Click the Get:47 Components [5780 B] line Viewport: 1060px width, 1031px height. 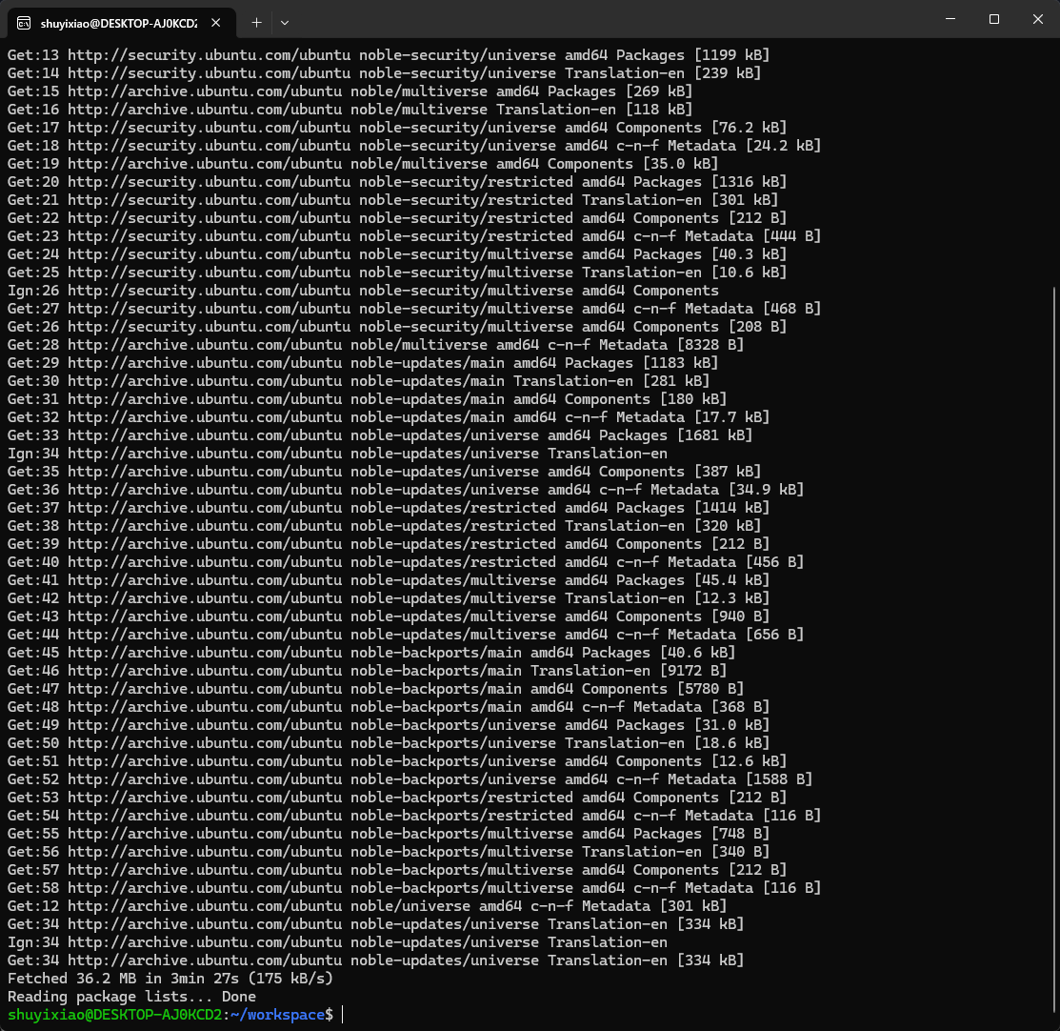[376, 689]
